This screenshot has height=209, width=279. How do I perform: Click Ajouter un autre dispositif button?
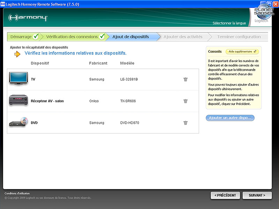pyautogui.click(x=230, y=118)
